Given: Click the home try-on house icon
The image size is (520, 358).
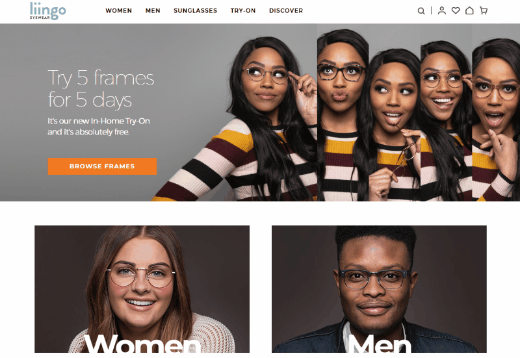Looking at the screenshot, I should pos(469,10).
